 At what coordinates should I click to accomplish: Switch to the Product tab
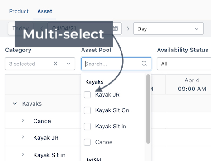19,11
